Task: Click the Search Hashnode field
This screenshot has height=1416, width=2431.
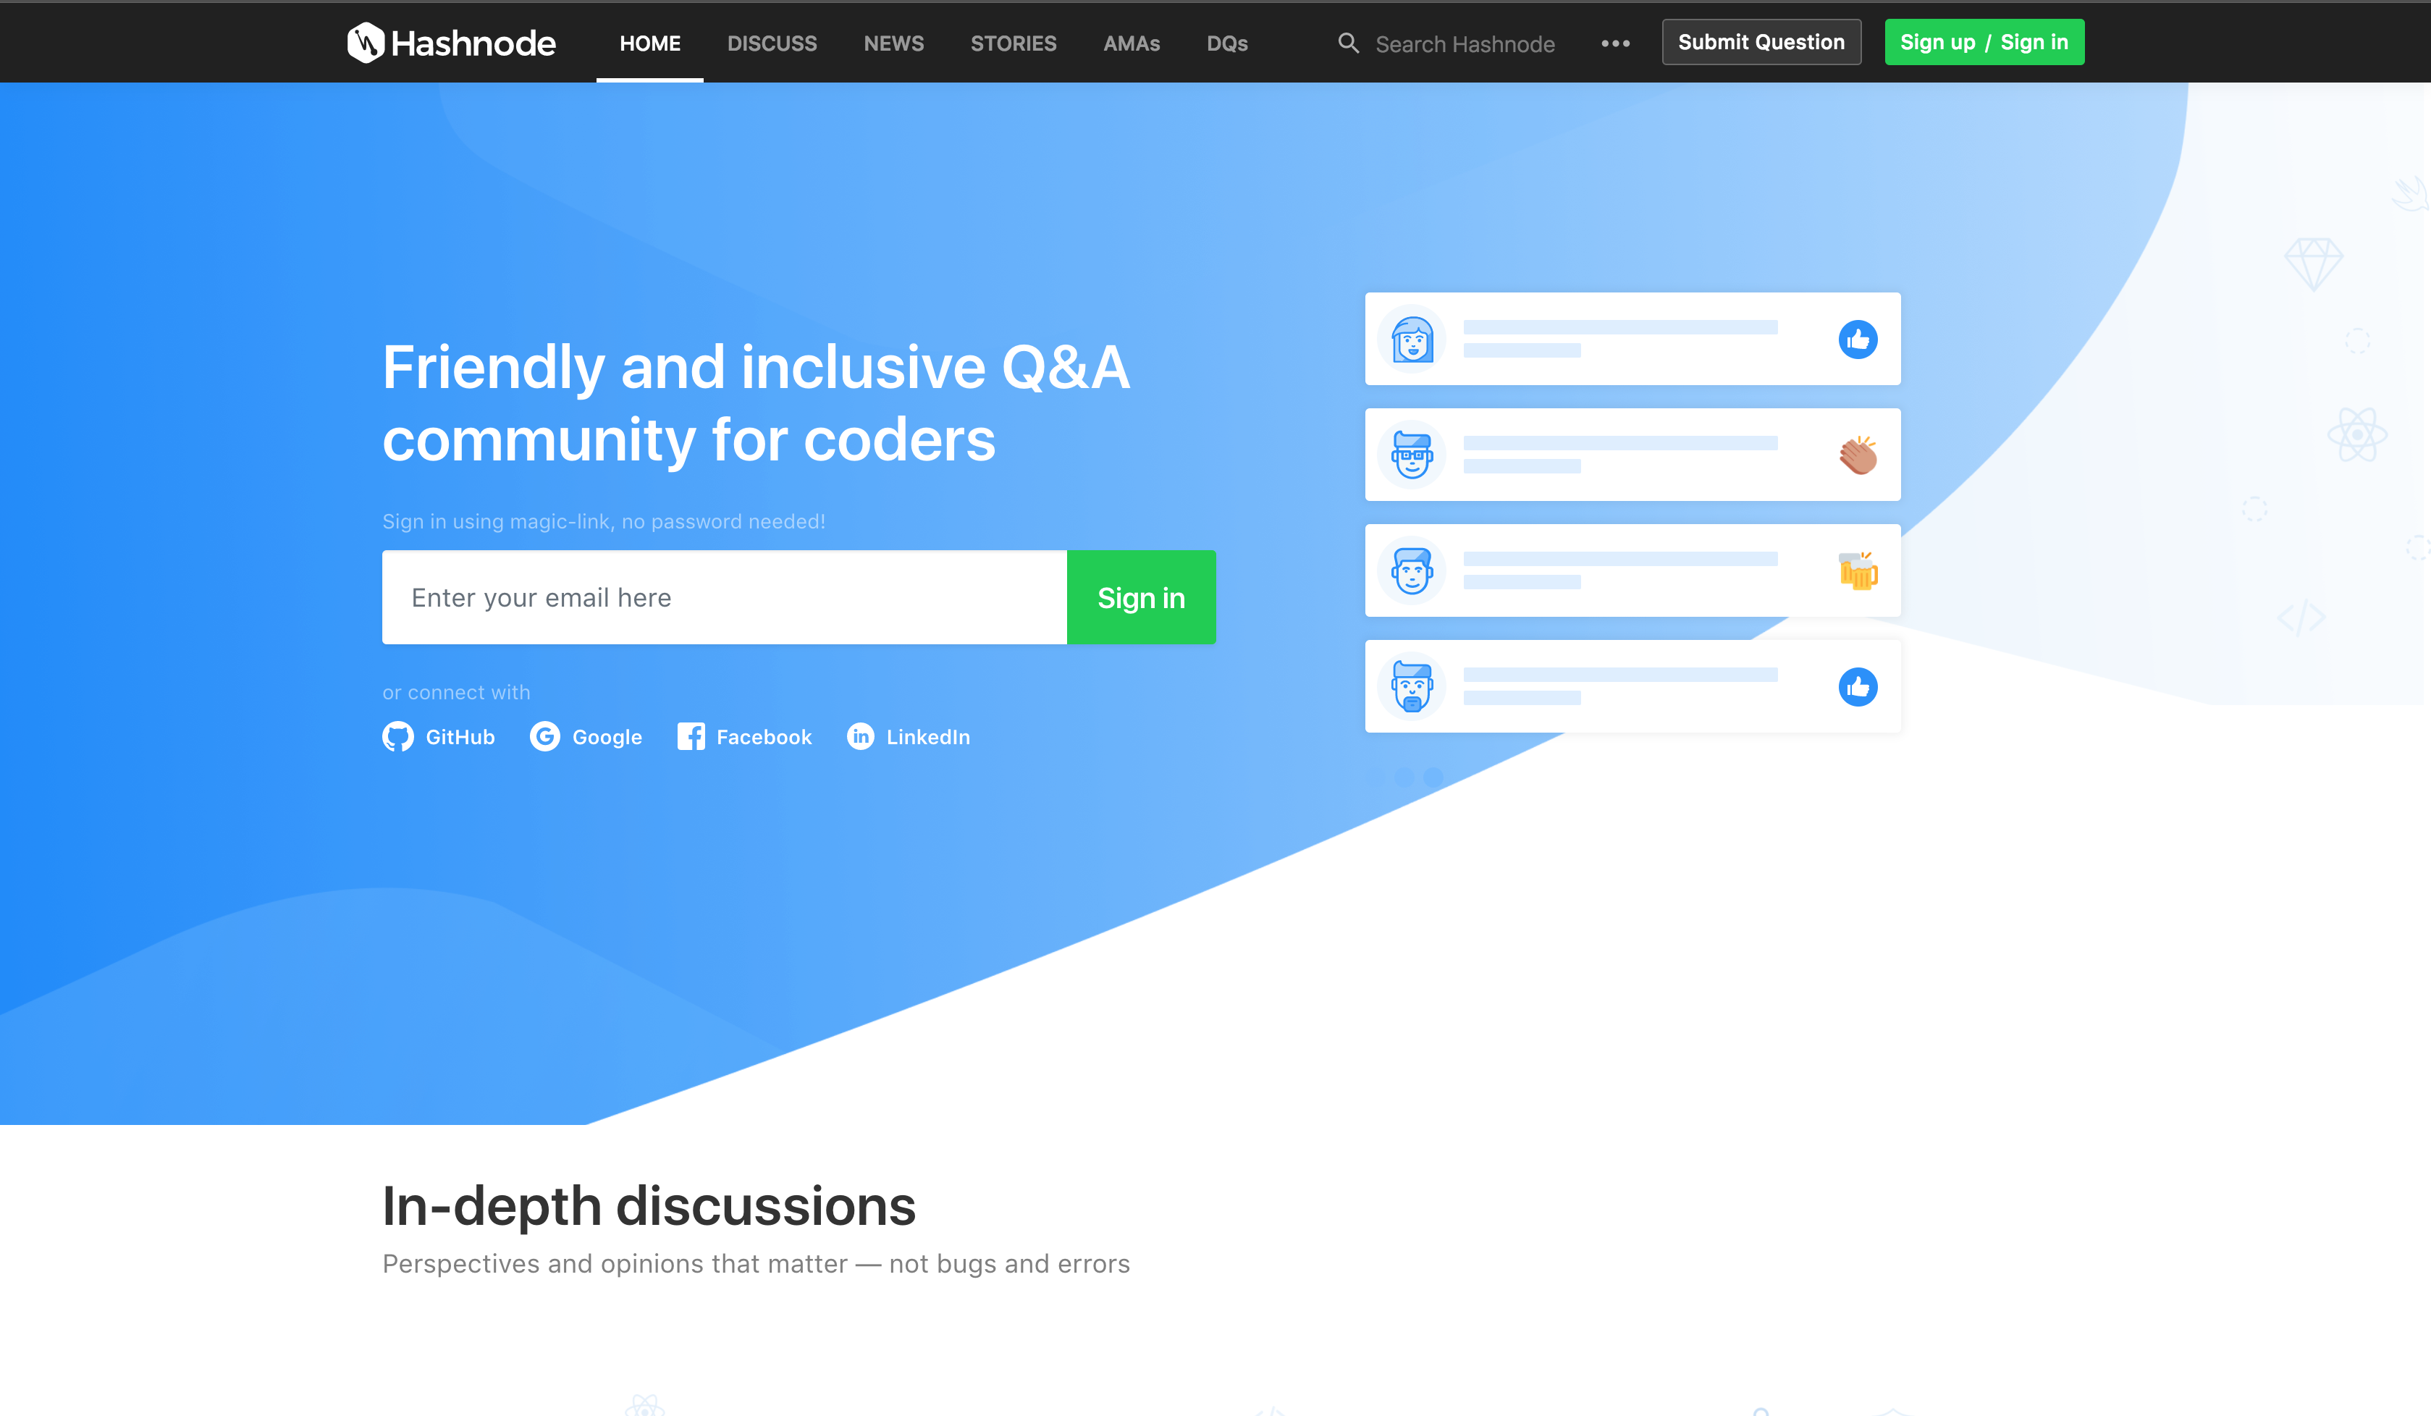Action: [x=1465, y=44]
